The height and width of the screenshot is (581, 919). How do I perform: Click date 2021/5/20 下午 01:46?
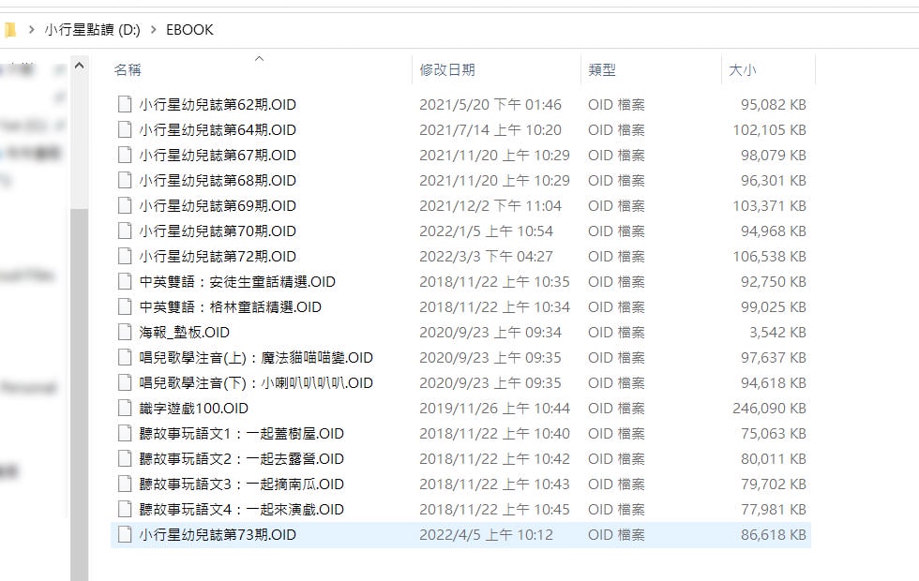pyautogui.click(x=490, y=104)
